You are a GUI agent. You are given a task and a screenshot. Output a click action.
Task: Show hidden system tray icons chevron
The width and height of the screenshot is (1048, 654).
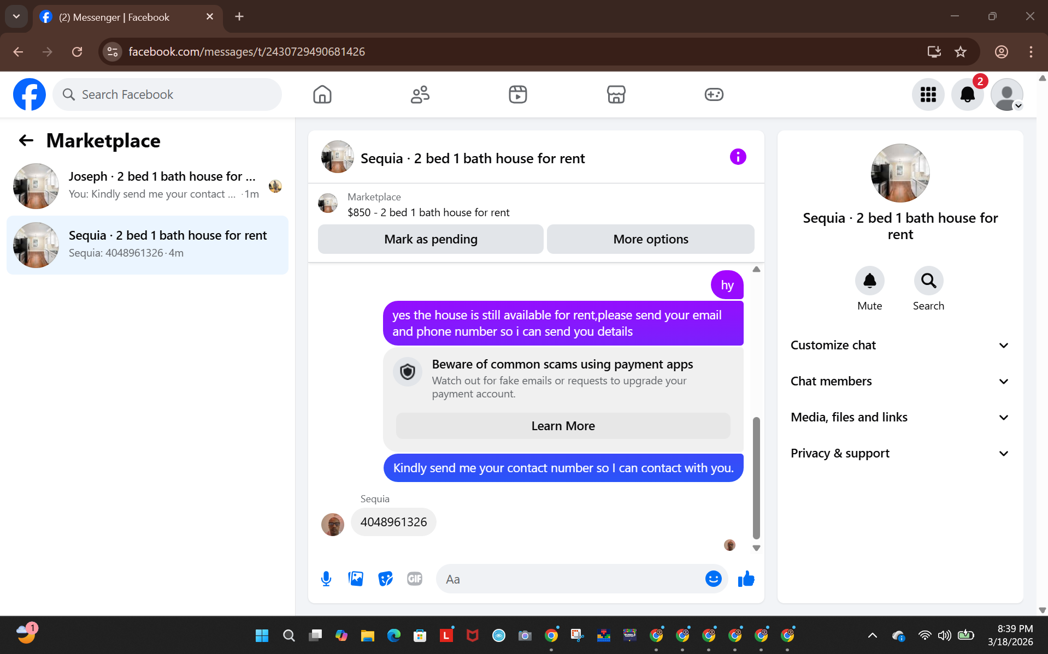(x=873, y=635)
